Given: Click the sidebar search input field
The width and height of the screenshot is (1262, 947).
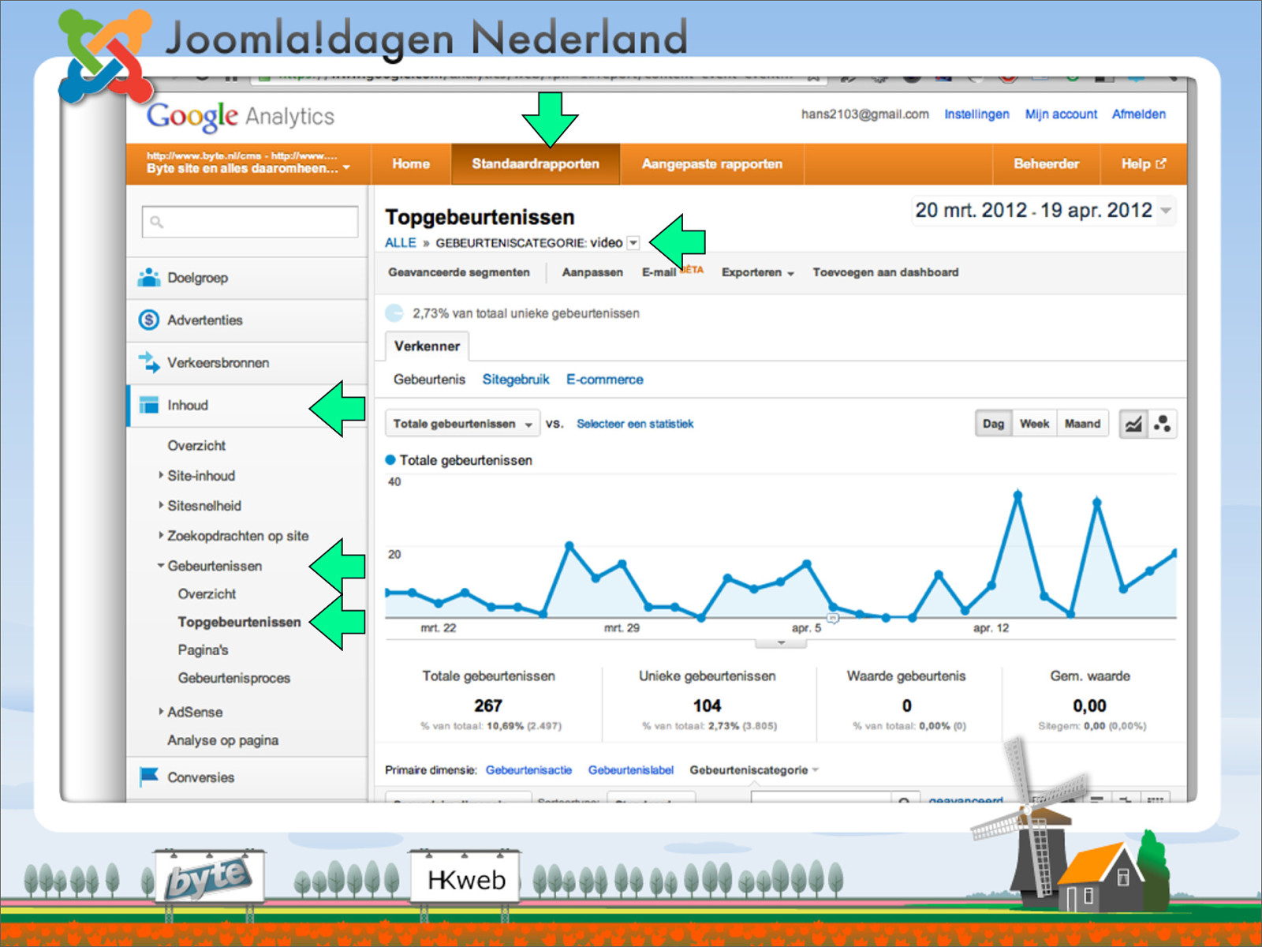Looking at the screenshot, I should [250, 222].
